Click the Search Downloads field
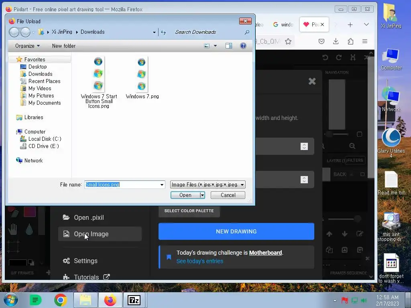 [208, 32]
